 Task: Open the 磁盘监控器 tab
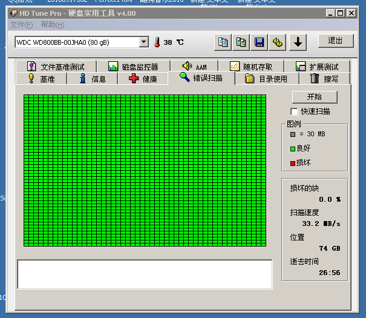coord(134,67)
